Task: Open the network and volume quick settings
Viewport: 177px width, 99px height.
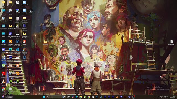Action: [166, 97]
